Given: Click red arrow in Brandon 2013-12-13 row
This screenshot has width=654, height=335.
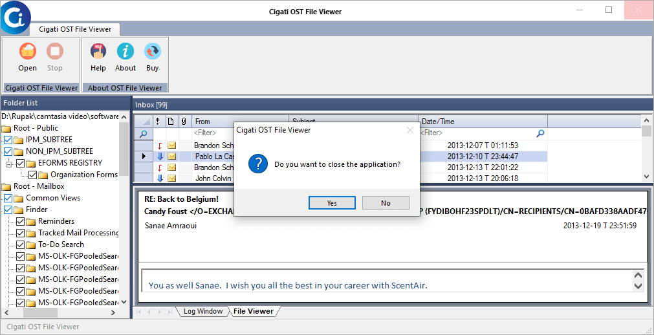Looking at the screenshot, I should 160,167.
